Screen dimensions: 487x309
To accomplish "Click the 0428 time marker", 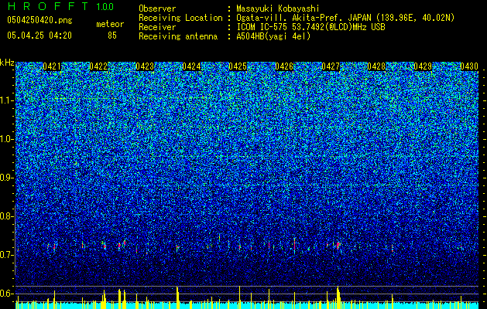I will coord(376,66).
